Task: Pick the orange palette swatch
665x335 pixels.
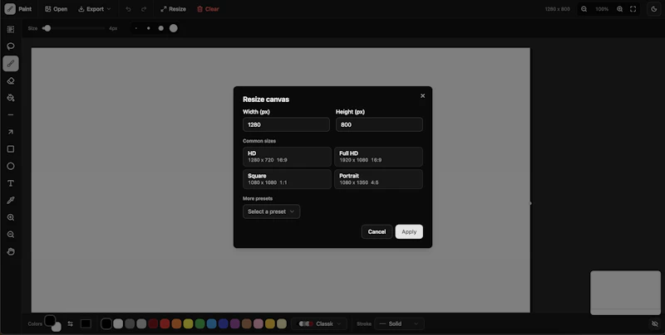Action: coord(176,323)
